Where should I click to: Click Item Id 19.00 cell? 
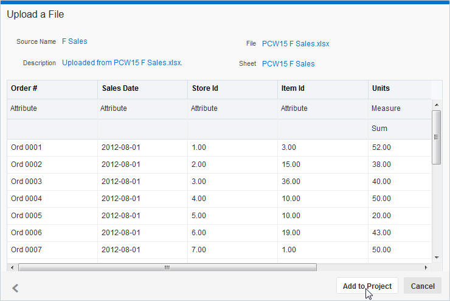(323, 233)
